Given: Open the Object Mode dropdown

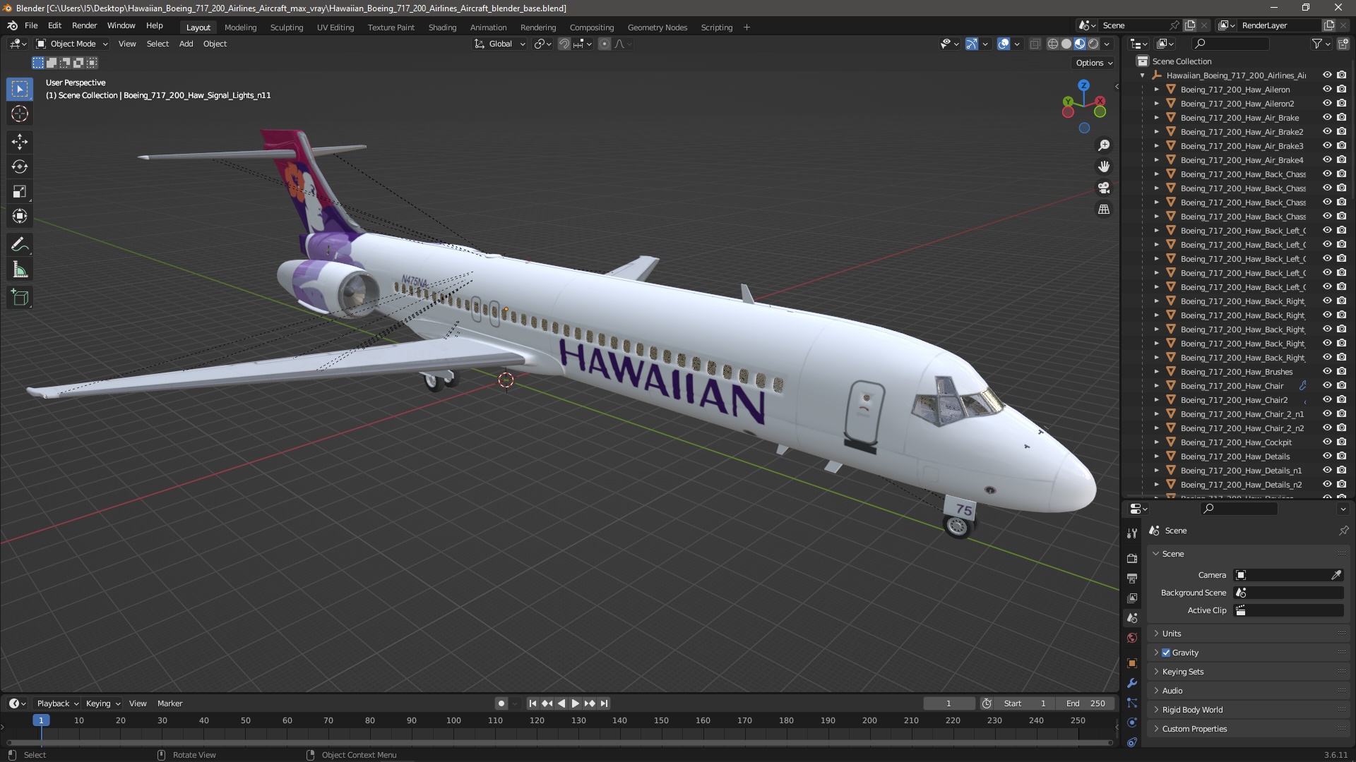Looking at the screenshot, I should (x=72, y=44).
